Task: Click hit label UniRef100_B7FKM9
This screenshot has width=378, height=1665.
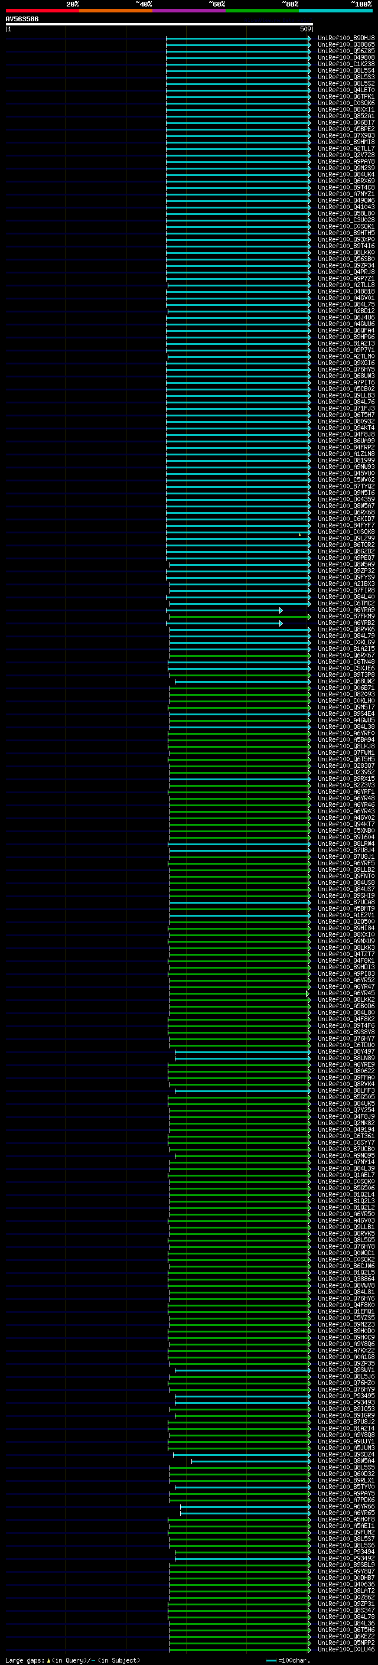Action: [x=346, y=617]
